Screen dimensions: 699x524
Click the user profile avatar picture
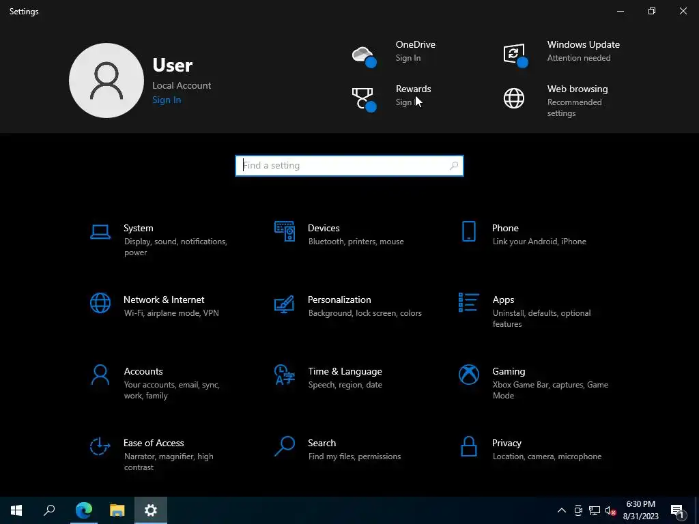pos(106,81)
